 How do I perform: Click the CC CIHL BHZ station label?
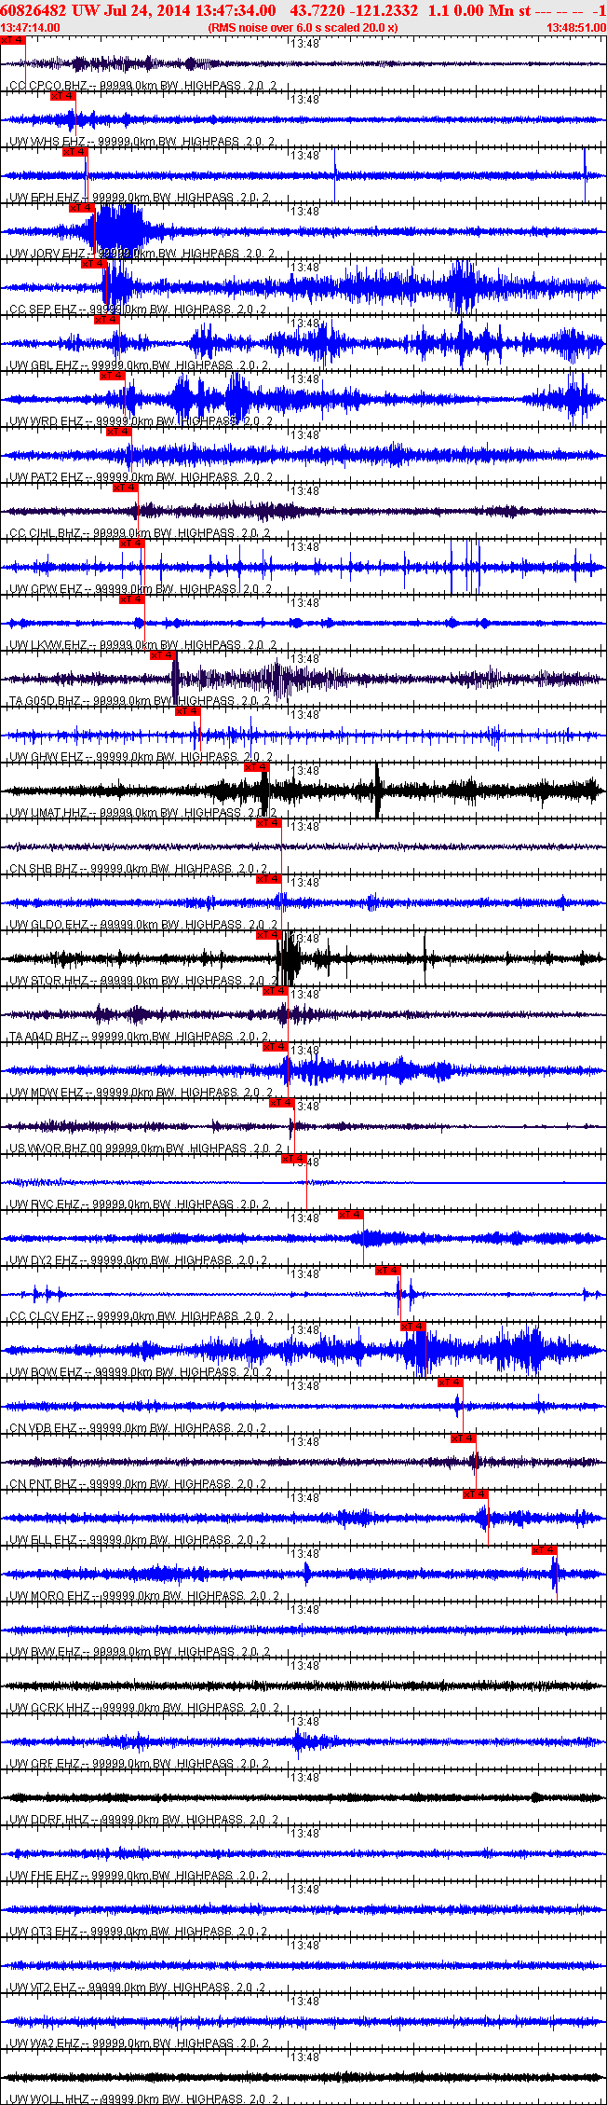[x=140, y=533]
